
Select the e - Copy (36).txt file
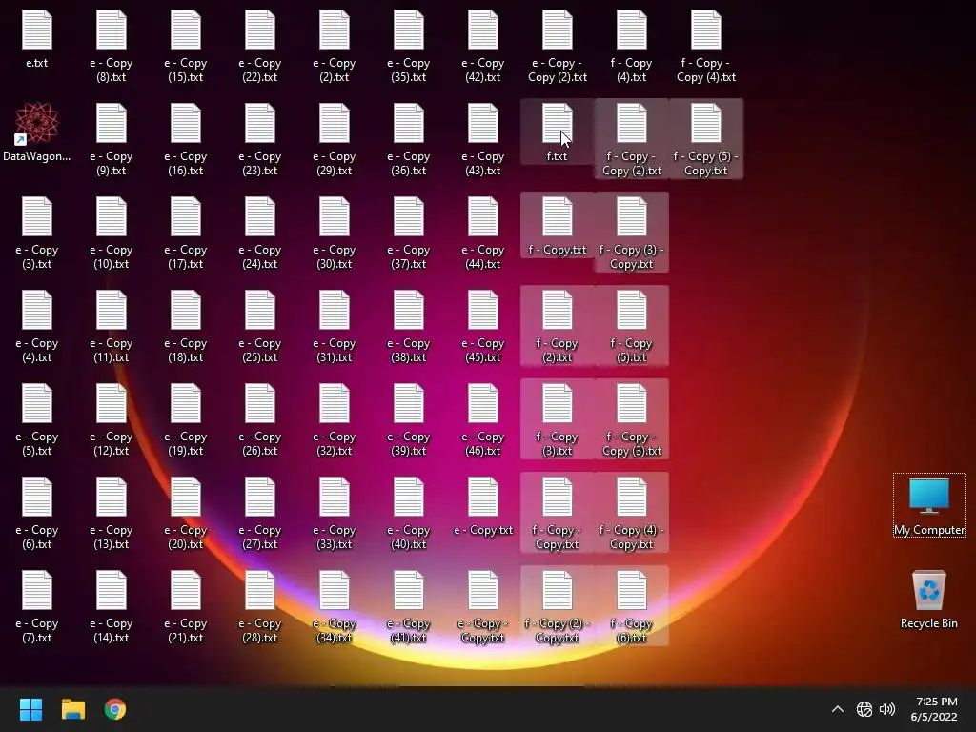(x=408, y=139)
